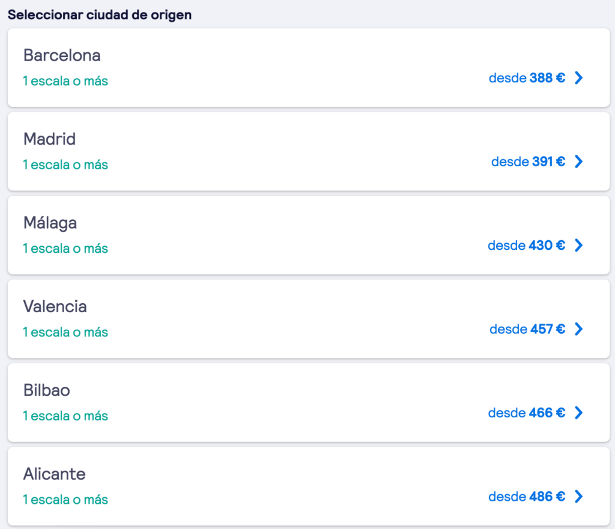Image resolution: width=615 pixels, height=529 pixels.
Task: Select Valencia as departure city
Action: pos(55,307)
